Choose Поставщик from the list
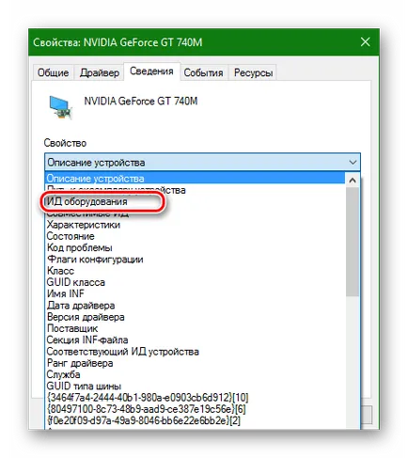Viewport: 408px width, 458px height. click(x=196, y=328)
